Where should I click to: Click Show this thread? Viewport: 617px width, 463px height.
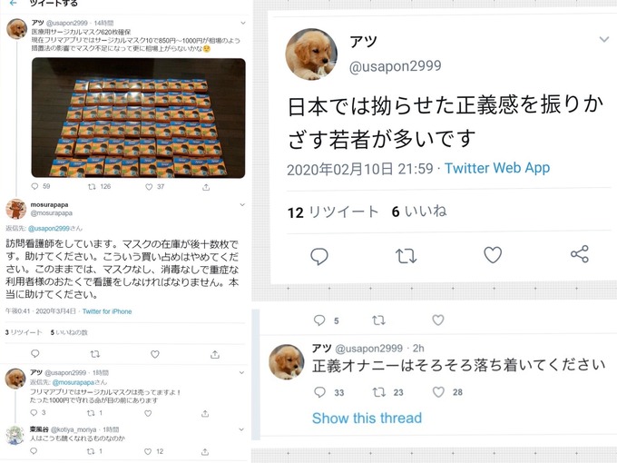click(367, 419)
